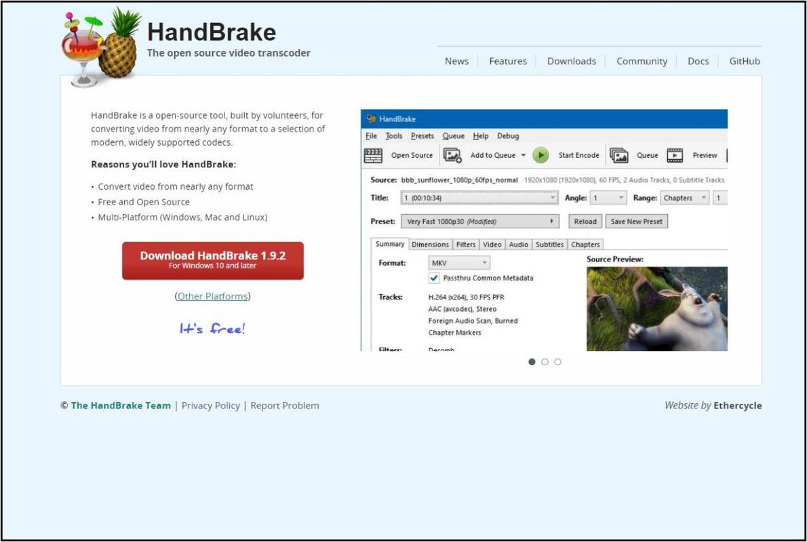The image size is (807, 542).
Task: Click the Preview film frame icon
Action: 675,155
